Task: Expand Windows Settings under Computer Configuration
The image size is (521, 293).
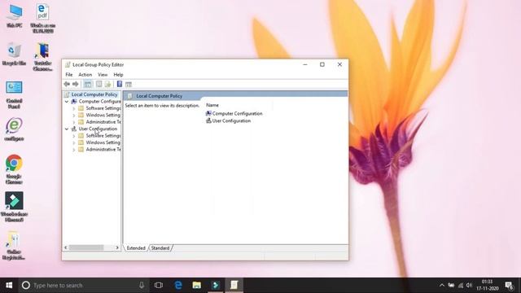Action: [x=74, y=116]
